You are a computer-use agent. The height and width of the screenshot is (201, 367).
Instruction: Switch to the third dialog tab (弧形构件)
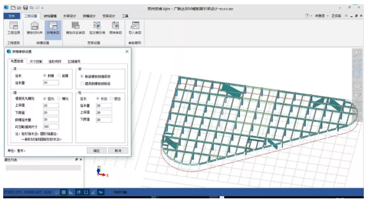pos(55,61)
